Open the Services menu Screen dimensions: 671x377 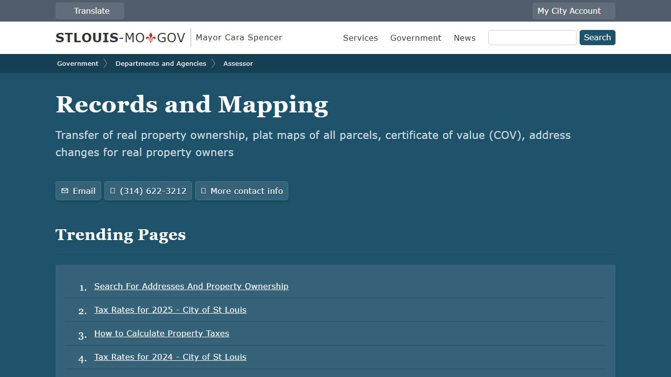360,38
